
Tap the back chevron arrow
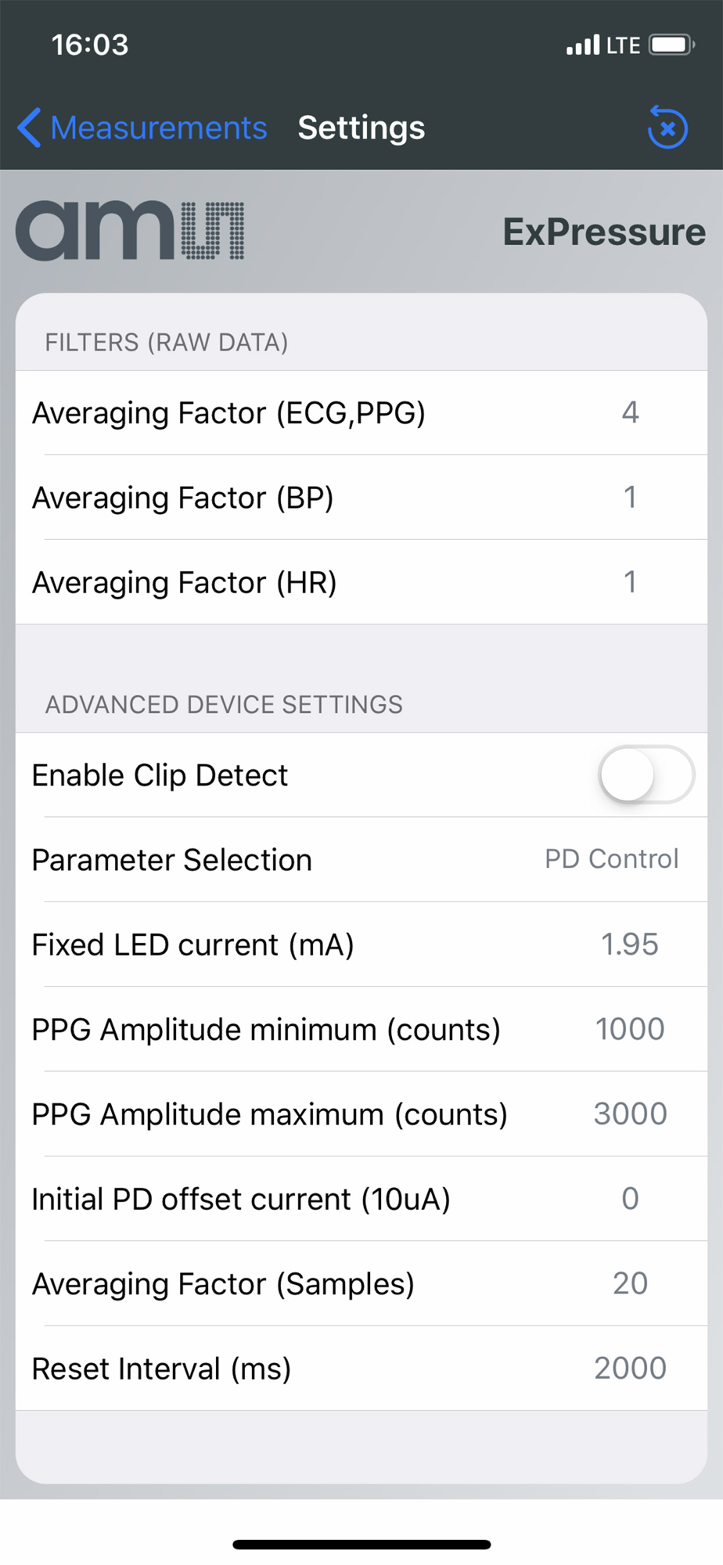(29, 128)
